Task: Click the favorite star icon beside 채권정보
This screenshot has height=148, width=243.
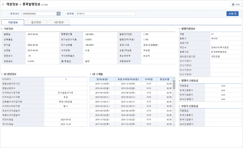Action: pyautogui.click(x=3, y=4)
